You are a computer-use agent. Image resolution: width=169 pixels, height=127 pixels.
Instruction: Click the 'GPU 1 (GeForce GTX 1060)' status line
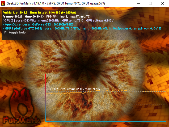point(82,29)
